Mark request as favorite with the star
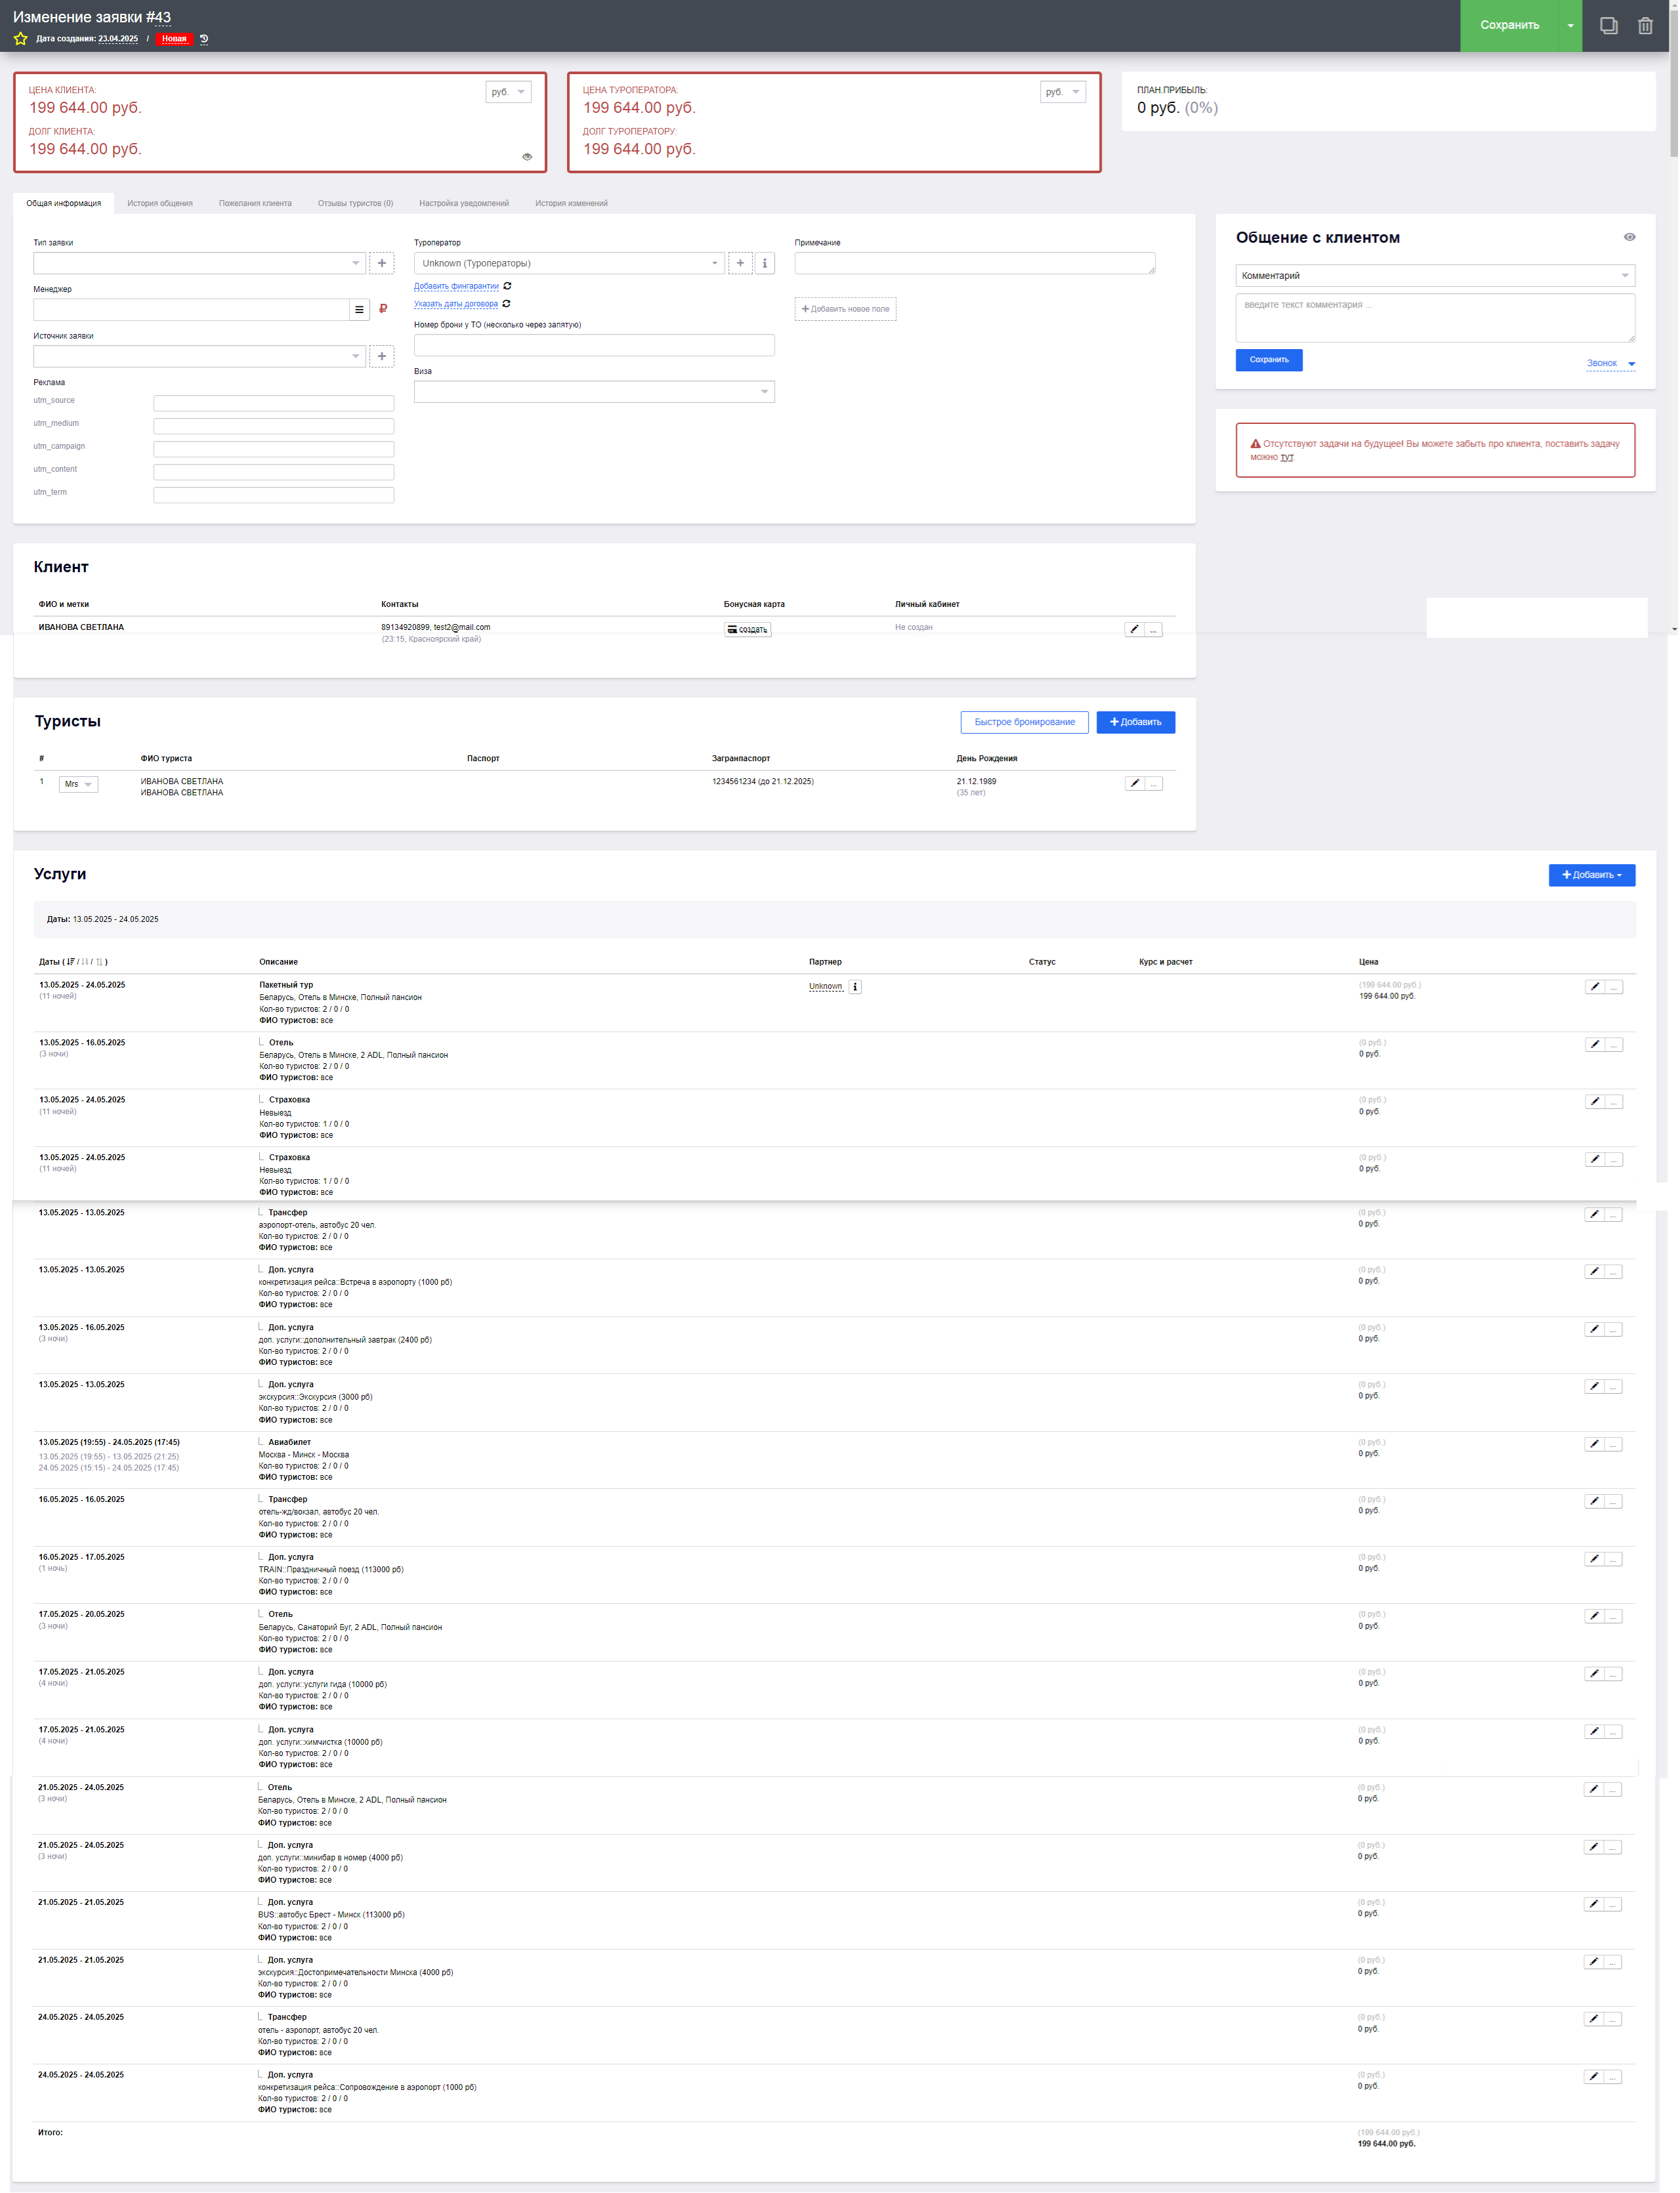 click(x=20, y=39)
